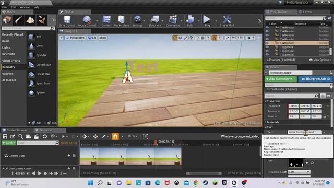The height and width of the screenshot is (188, 334).
Task: Click the Sequencer restore state circular arrow
Action: 45,136
